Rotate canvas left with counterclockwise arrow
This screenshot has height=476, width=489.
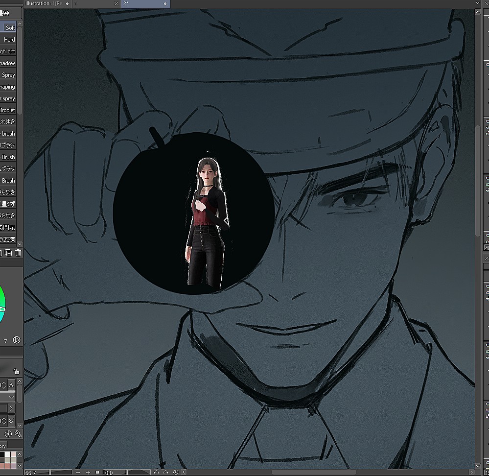pyautogui.click(x=156, y=472)
